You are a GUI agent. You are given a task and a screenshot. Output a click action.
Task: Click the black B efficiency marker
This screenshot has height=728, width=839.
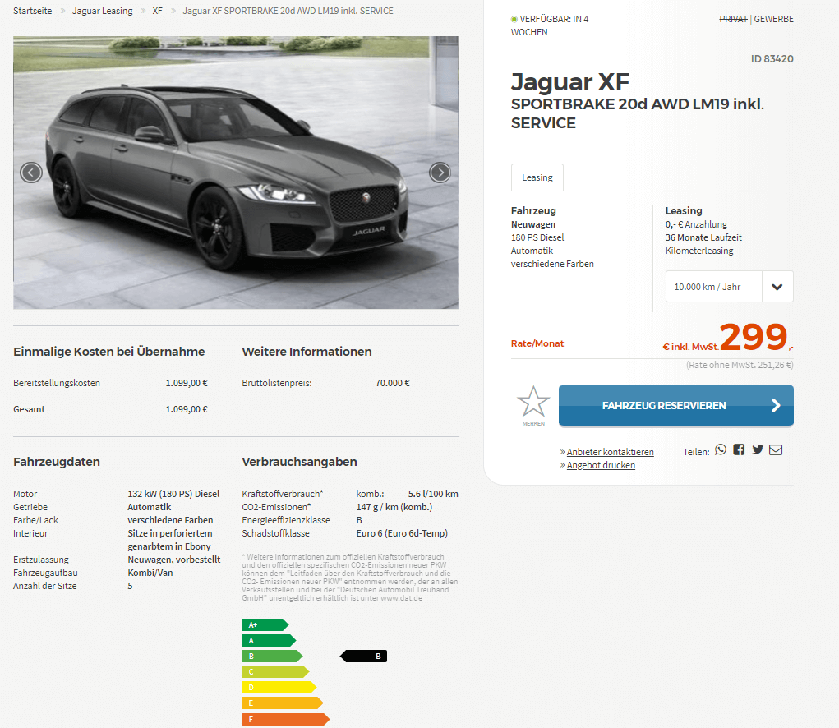363,656
